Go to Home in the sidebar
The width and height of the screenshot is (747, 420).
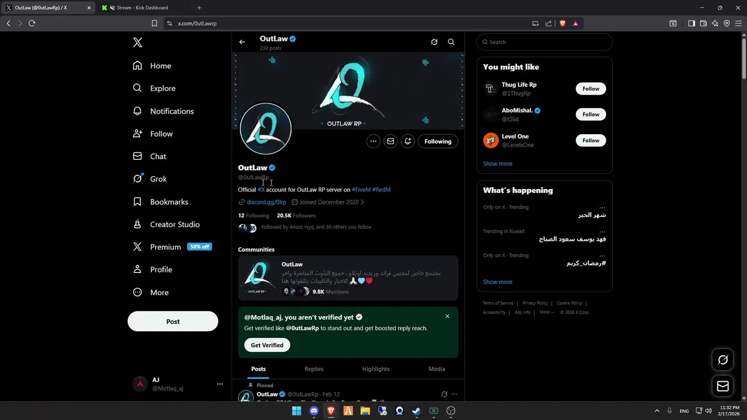click(x=152, y=66)
